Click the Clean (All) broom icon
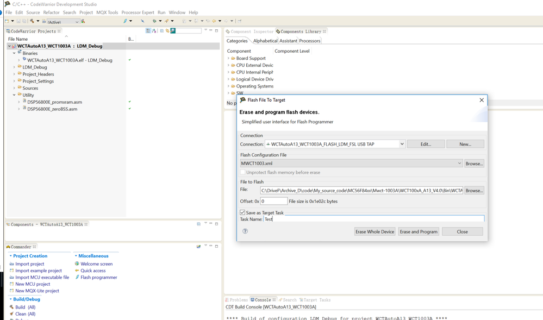Viewport: 543px width, 320px height. [11, 314]
